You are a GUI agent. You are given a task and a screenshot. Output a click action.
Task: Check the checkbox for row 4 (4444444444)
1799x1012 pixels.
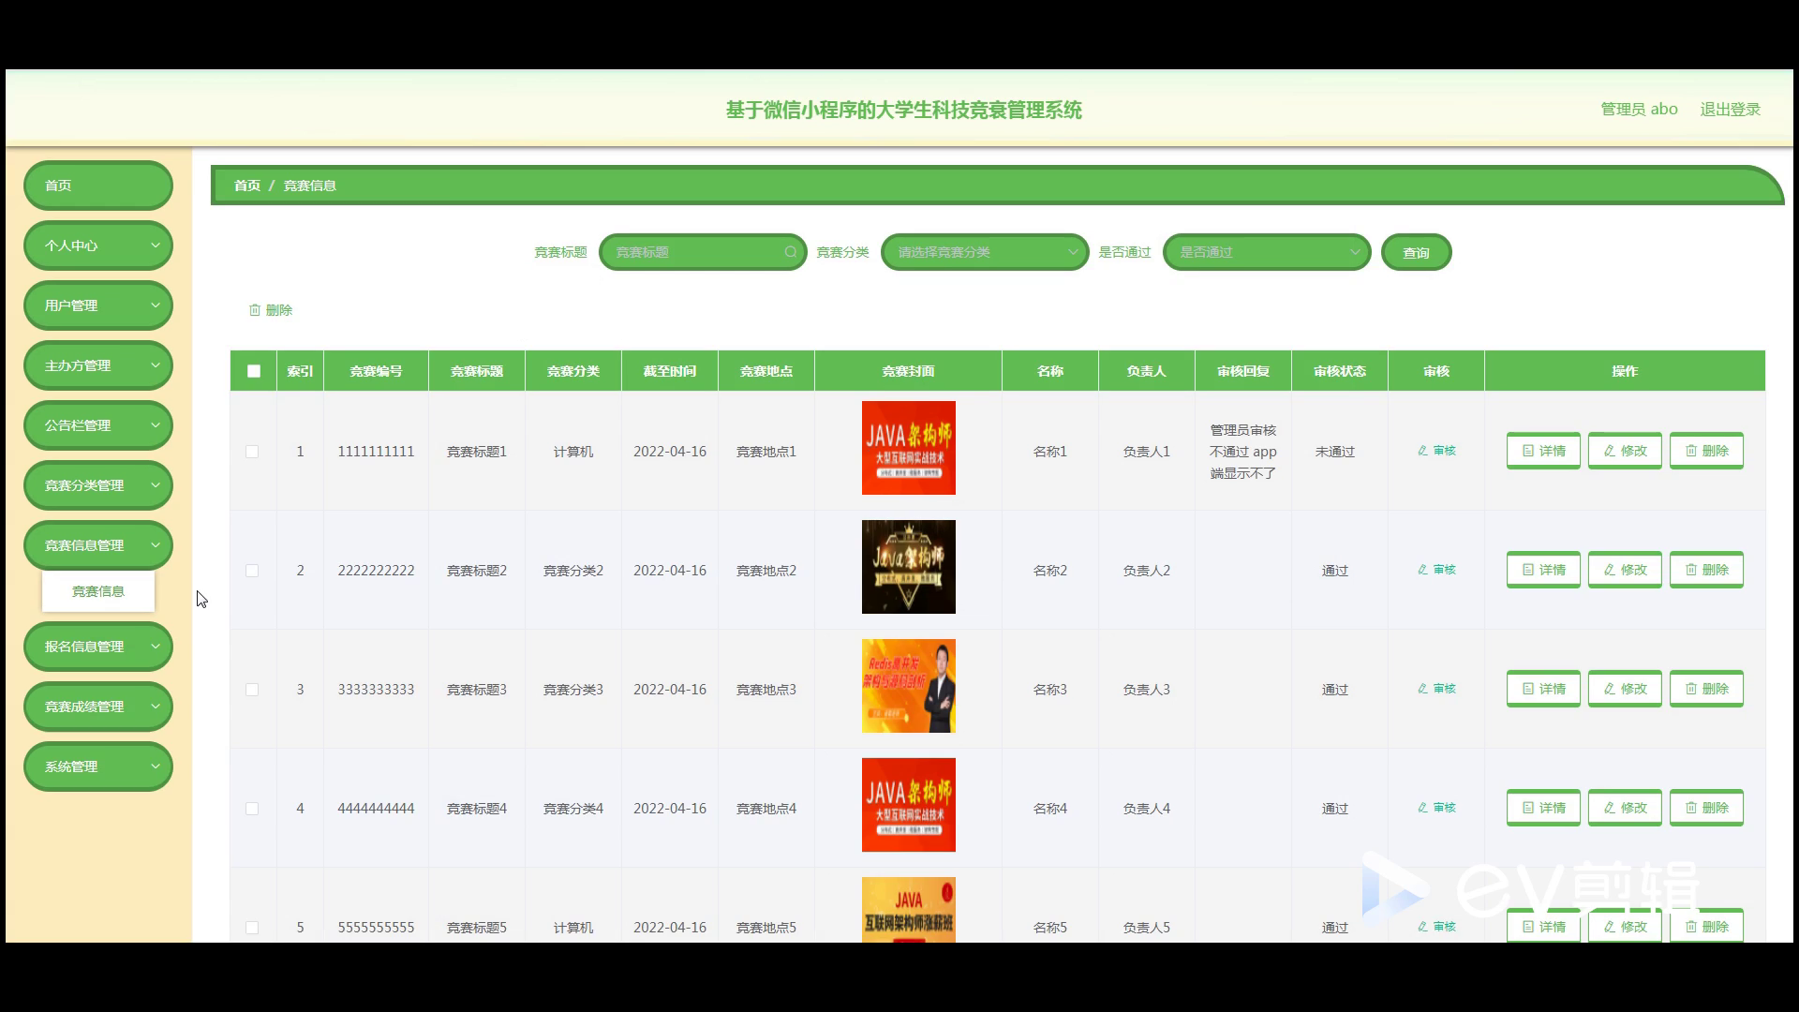pyautogui.click(x=252, y=809)
